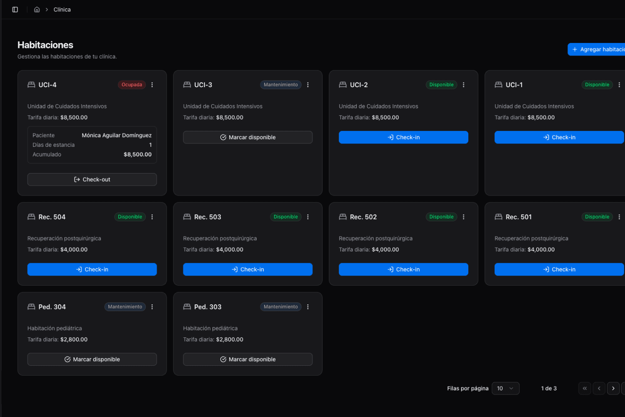Viewport: 625px width, 417px height.
Task: Click the bed icon on UCI-2 card
Action: click(342, 85)
